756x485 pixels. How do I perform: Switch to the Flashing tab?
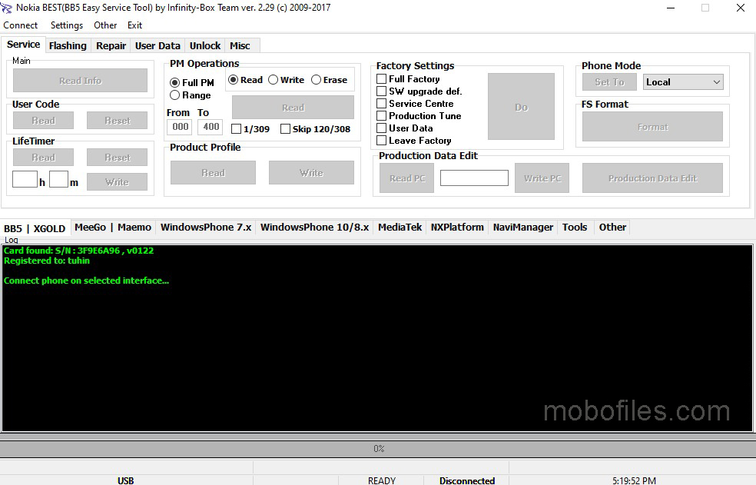(68, 46)
